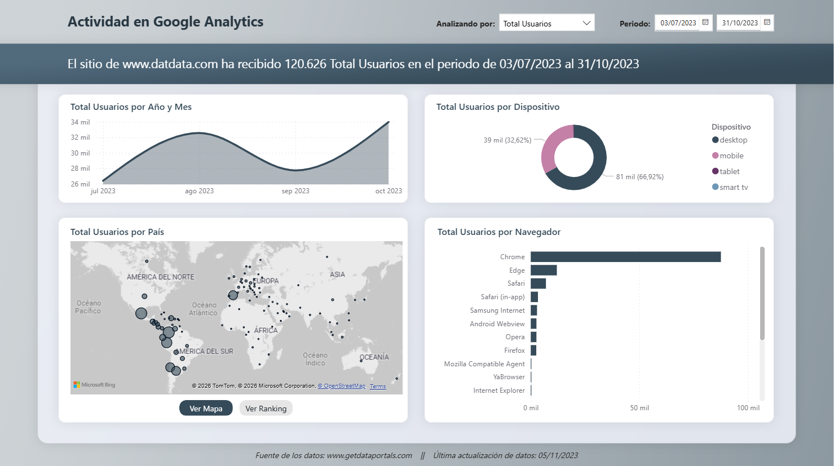834x466 pixels.
Task: Open the calendar picker for the end date
Action: pos(766,23)
